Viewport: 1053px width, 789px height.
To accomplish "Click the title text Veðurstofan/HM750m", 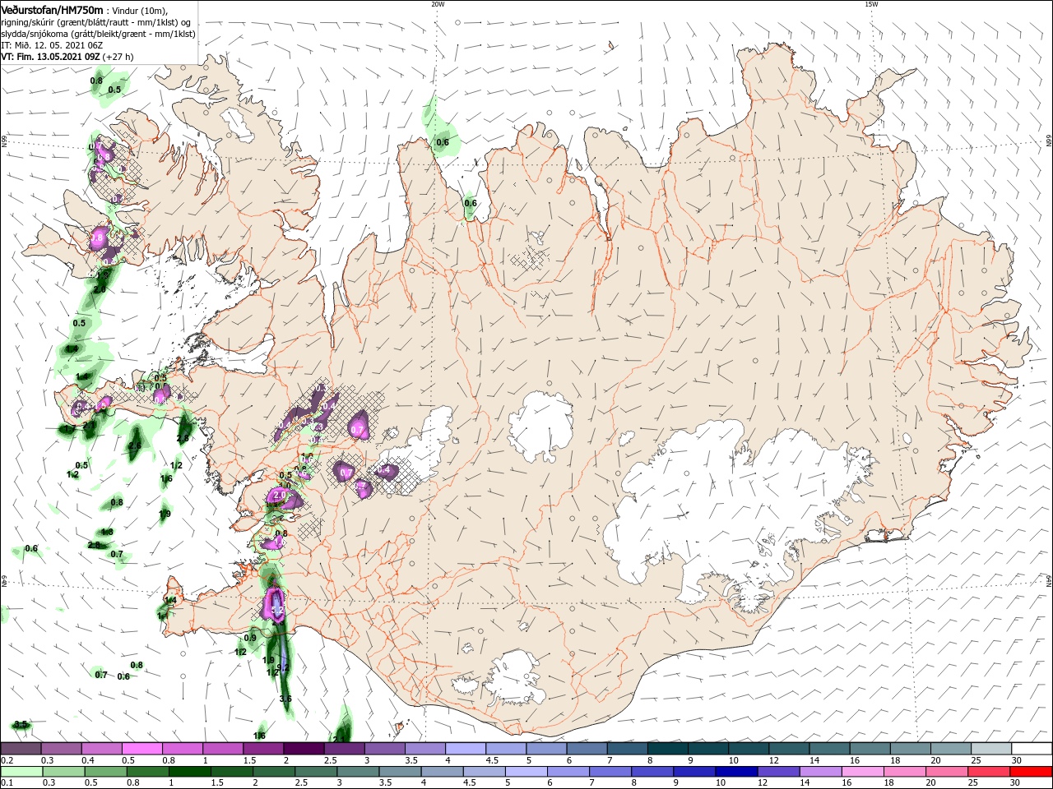I will click(52, 9).
